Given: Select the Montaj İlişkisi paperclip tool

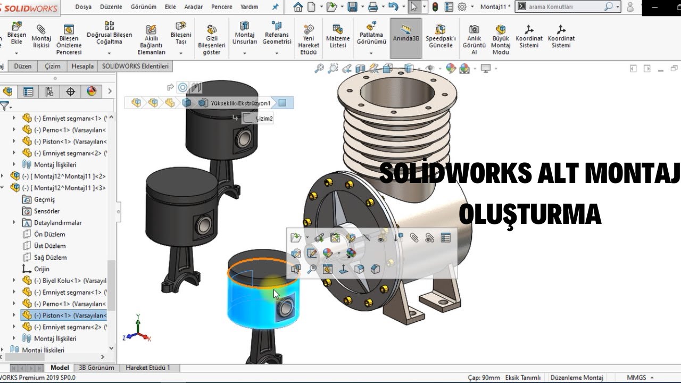Looking at the screenshot, I should click(x=41, y=37).
